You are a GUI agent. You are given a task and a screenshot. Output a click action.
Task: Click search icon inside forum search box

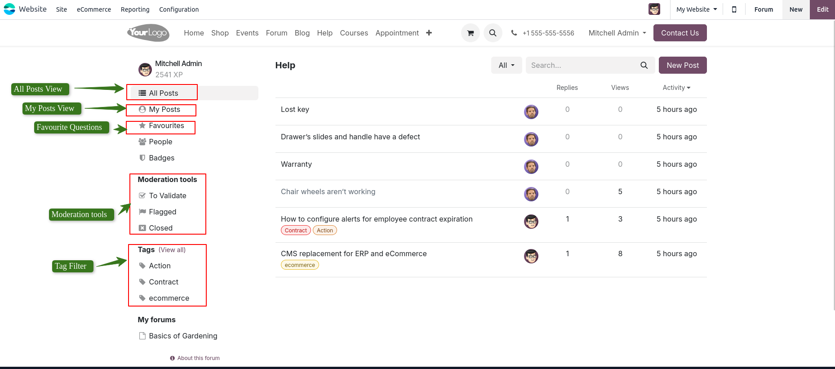(644, 65)
